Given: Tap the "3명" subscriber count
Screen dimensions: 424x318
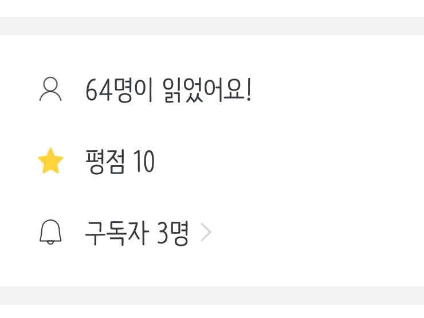Looking at the screenshot, I should (x=172, y=234).
